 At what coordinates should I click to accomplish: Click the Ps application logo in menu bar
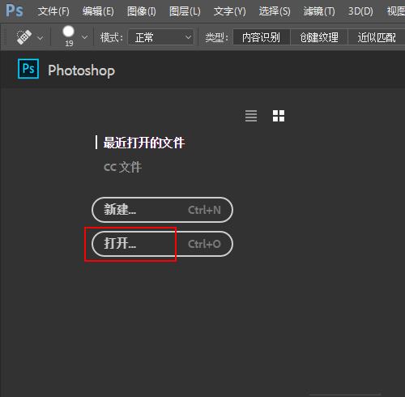tap(15, 11)
